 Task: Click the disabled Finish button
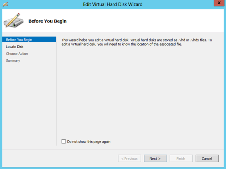point(181,159)
